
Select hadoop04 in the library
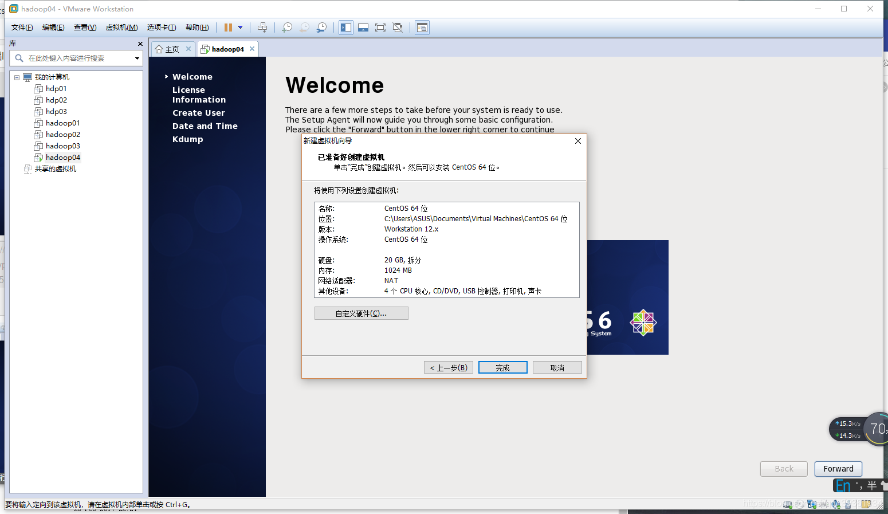(x=62, y=158)
